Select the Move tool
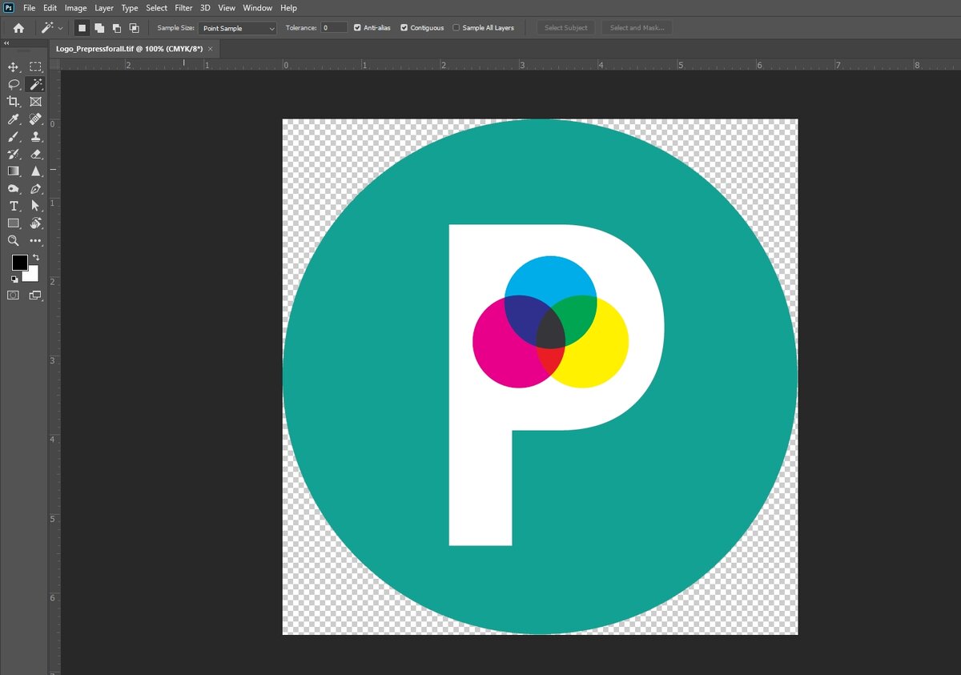 tap(13, 66)
